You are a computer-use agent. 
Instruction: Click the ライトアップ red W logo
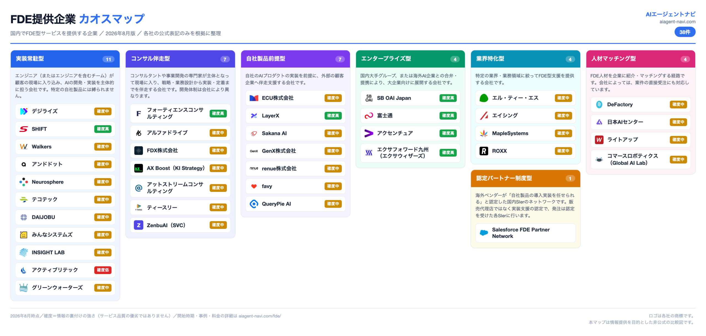[599, 140]
